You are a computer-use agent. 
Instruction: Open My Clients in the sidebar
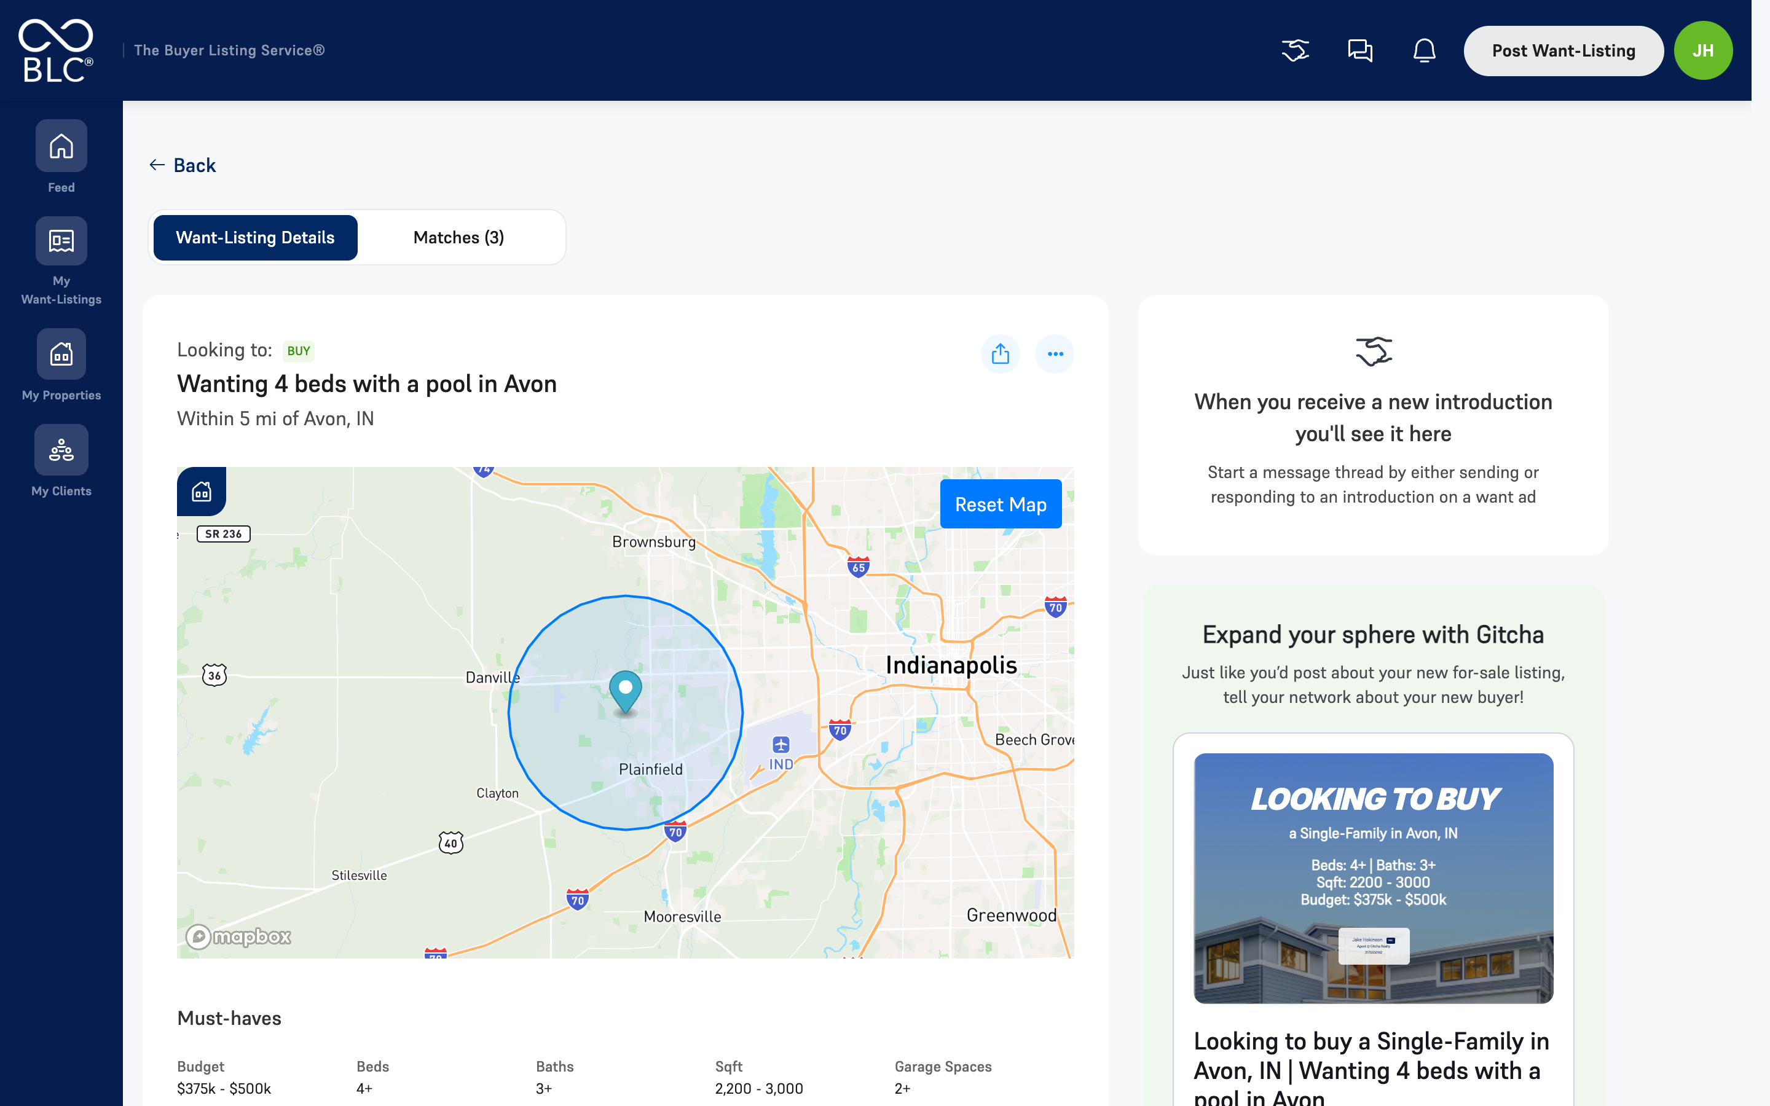point(61,450)
